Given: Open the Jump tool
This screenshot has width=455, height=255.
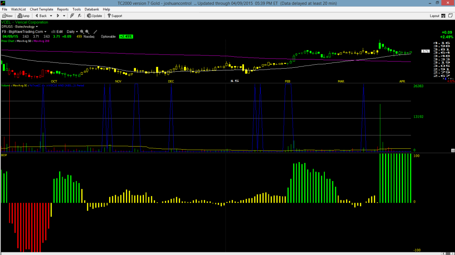Looking at the screenshot, I should [x=24, y=16].
